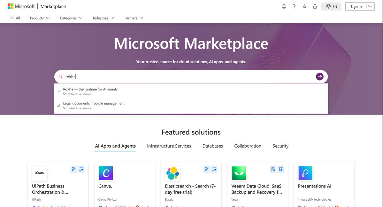This screenshot has width=383, height=207.
Task: Expand the Categories dropdown
Action: (x=71, y=18)
